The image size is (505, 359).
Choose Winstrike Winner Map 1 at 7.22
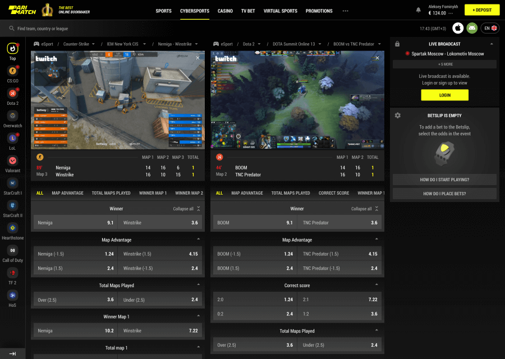(x=160, y=330)
